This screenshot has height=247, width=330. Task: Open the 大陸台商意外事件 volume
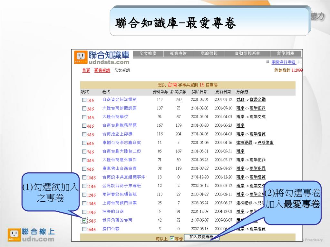point(119,160)
